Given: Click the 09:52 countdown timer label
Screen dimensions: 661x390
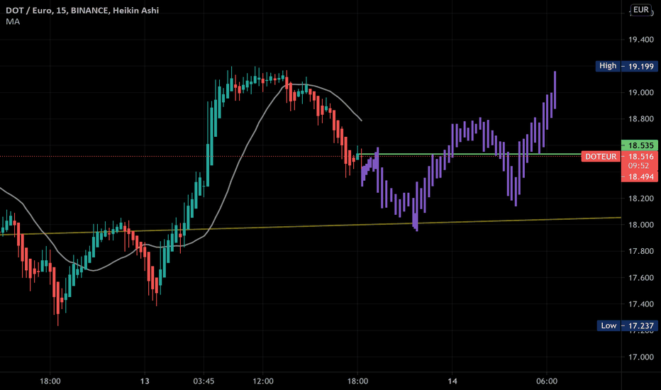Looking at the screenshot, I should pyautogui.click(x=638, y=166).
